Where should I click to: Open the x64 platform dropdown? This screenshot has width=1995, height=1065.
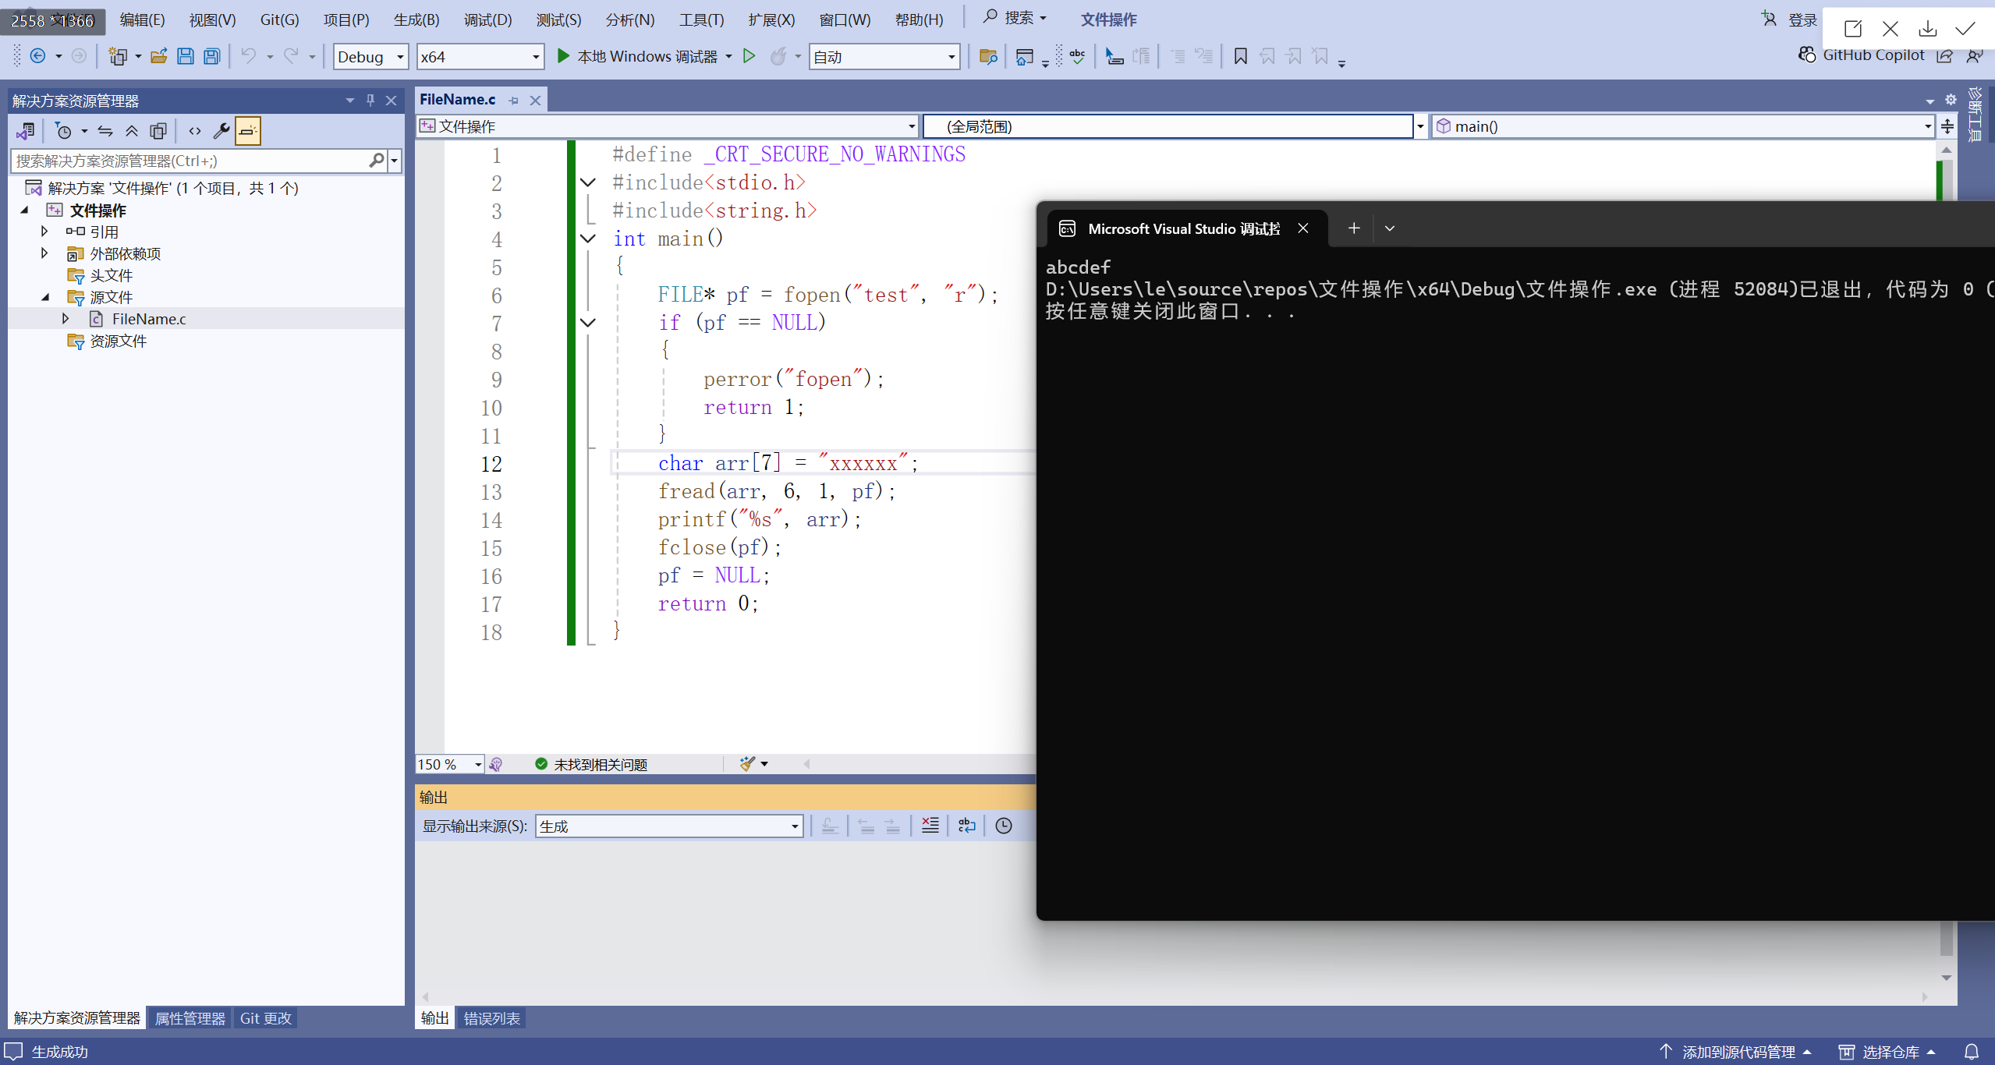480,57
